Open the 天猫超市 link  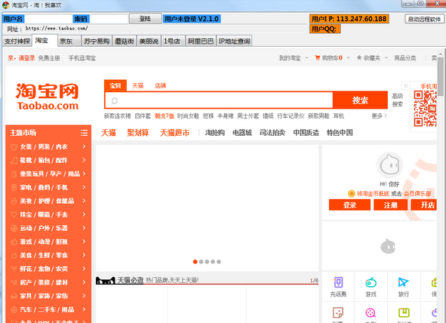174,133
